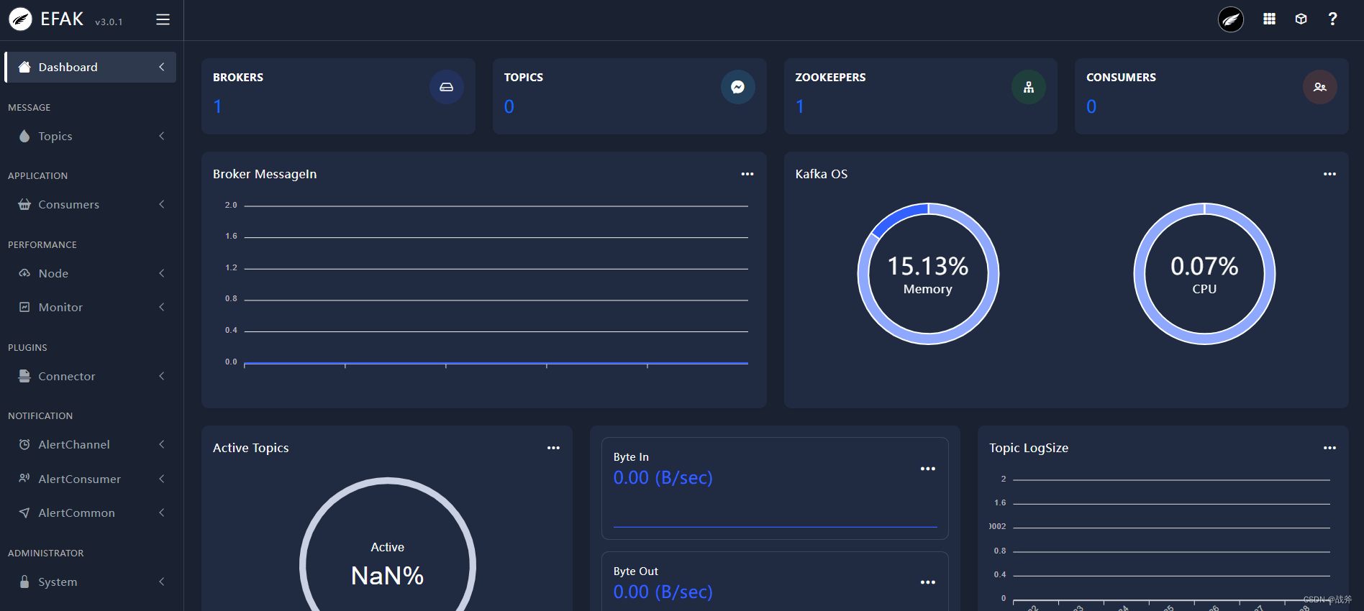The width and height of the screenshot is (1364, 611).
Task: Click the Node cloud icon
Action: coord(24,273)
